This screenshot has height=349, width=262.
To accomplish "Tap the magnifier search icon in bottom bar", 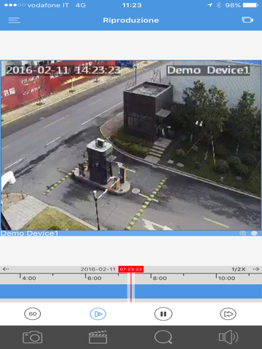I will tap(163, 337).
